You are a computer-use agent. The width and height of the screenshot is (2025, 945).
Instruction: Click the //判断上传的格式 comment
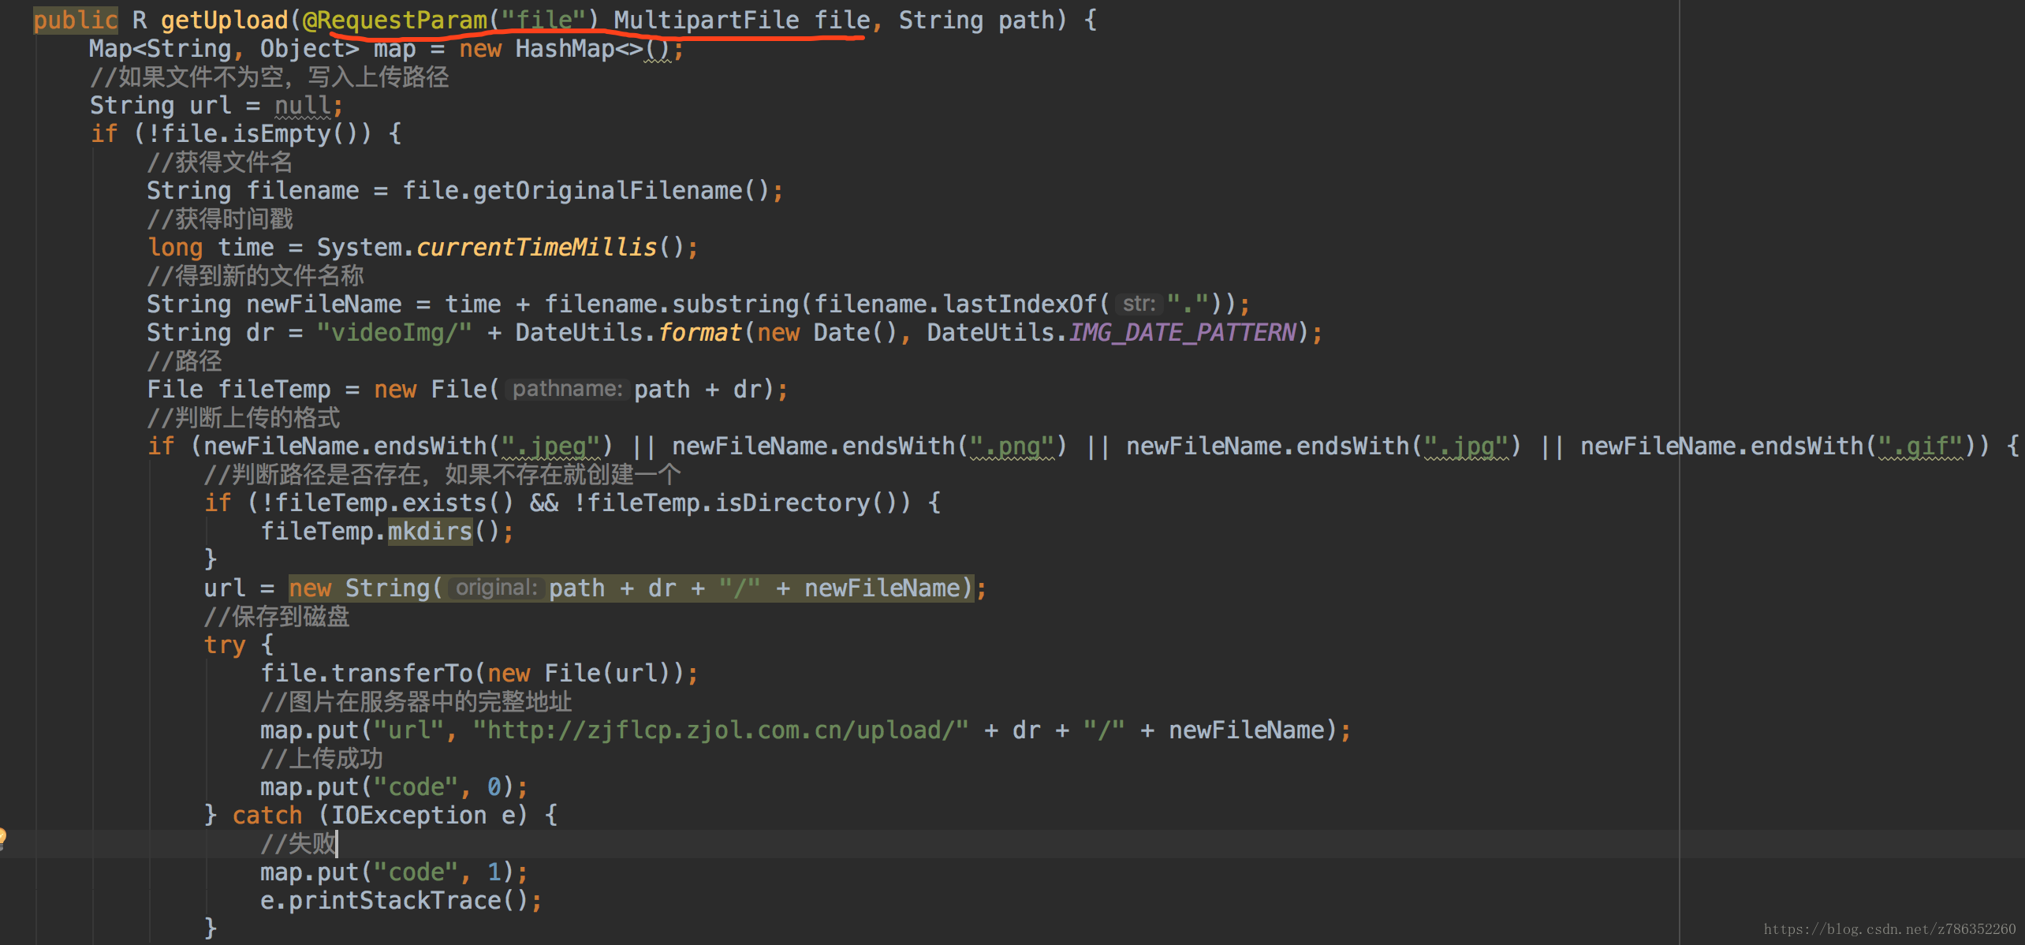[x=244, y=418]
